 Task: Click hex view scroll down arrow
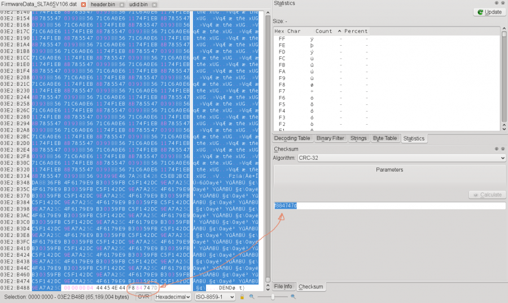tap(268, 289)
